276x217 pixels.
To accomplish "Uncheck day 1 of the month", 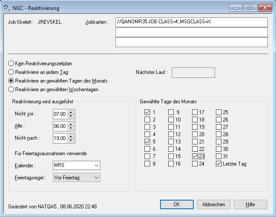I will (147, 112).
